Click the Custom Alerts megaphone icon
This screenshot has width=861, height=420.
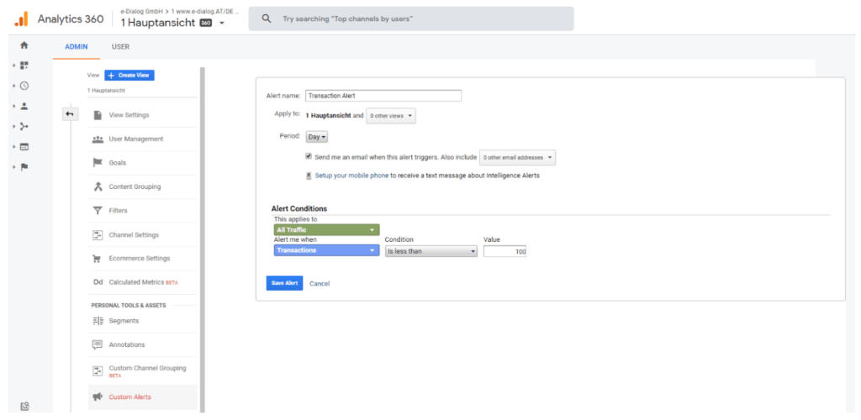click(x=98, y=396)
